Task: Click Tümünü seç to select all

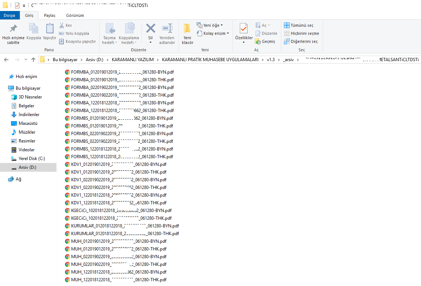Action: [299, 25]
